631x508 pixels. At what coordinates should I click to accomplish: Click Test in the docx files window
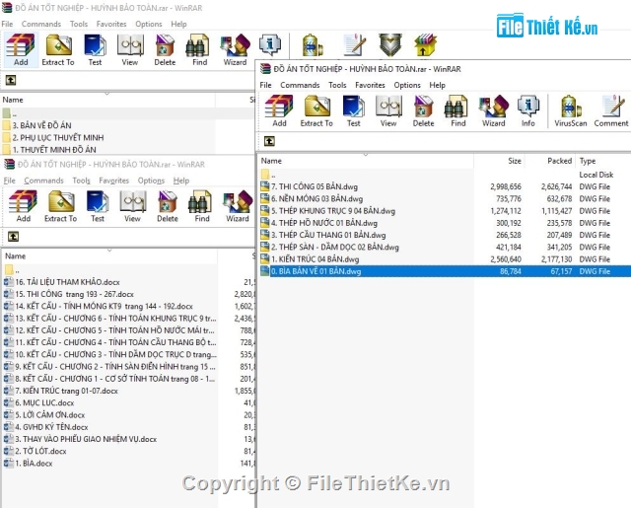98,206
